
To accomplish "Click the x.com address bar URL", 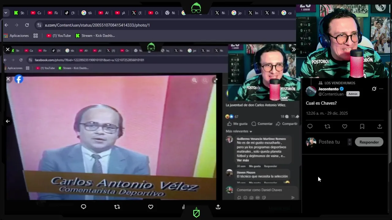I will click(x=97, y=25).
